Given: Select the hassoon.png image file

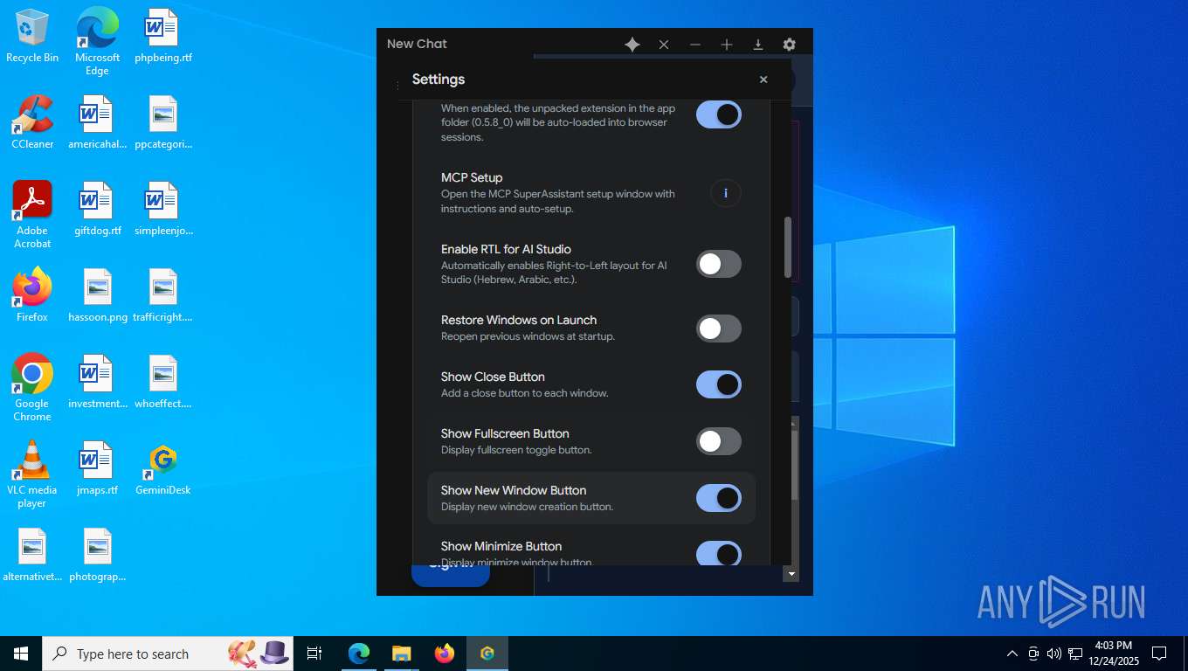Looking at the screenshot, I should [97, 295].
